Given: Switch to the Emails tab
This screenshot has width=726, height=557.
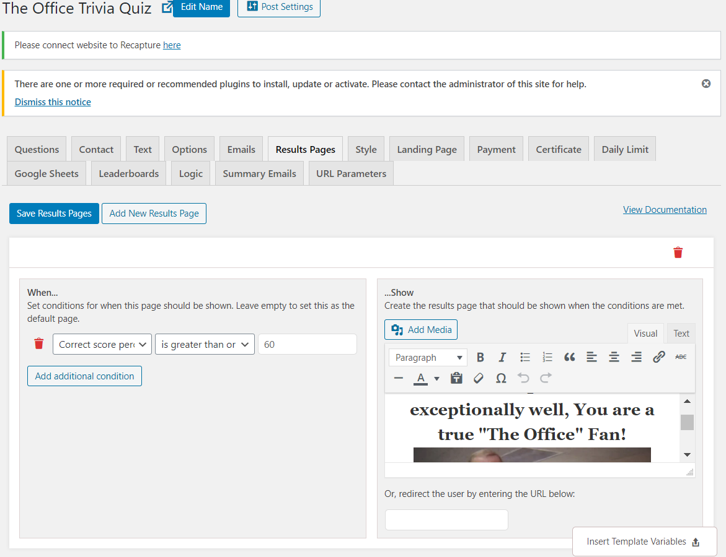Looking at the screenshot, I should [x=241, y=149].
